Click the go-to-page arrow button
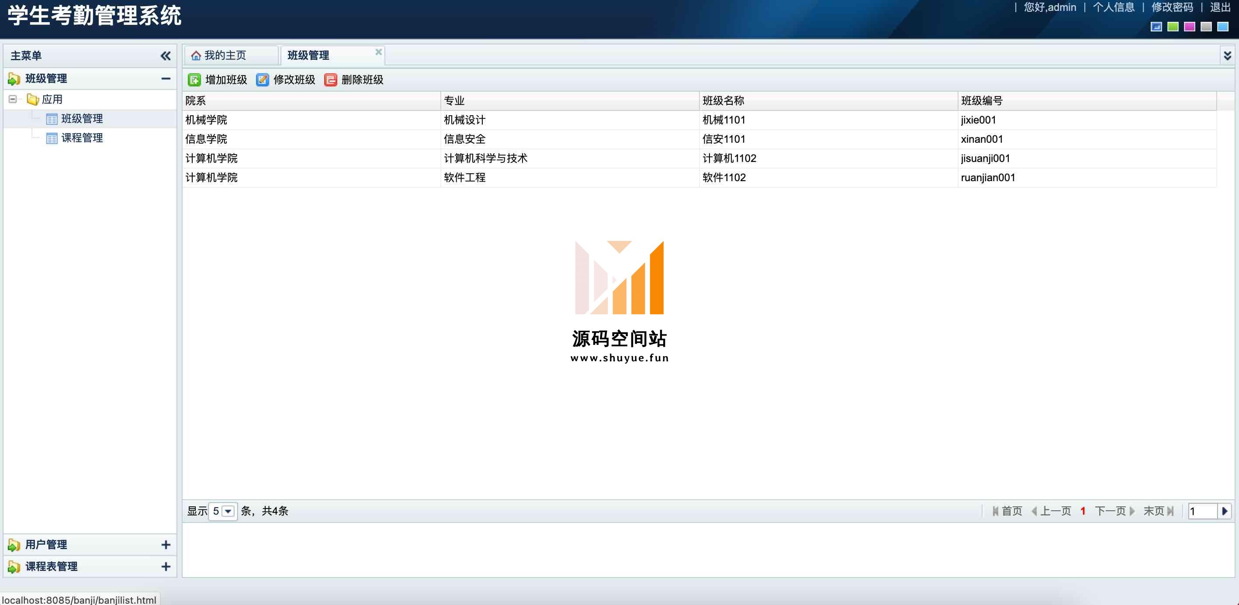This screenshot has height=605, width=1239. (1225, 511)
